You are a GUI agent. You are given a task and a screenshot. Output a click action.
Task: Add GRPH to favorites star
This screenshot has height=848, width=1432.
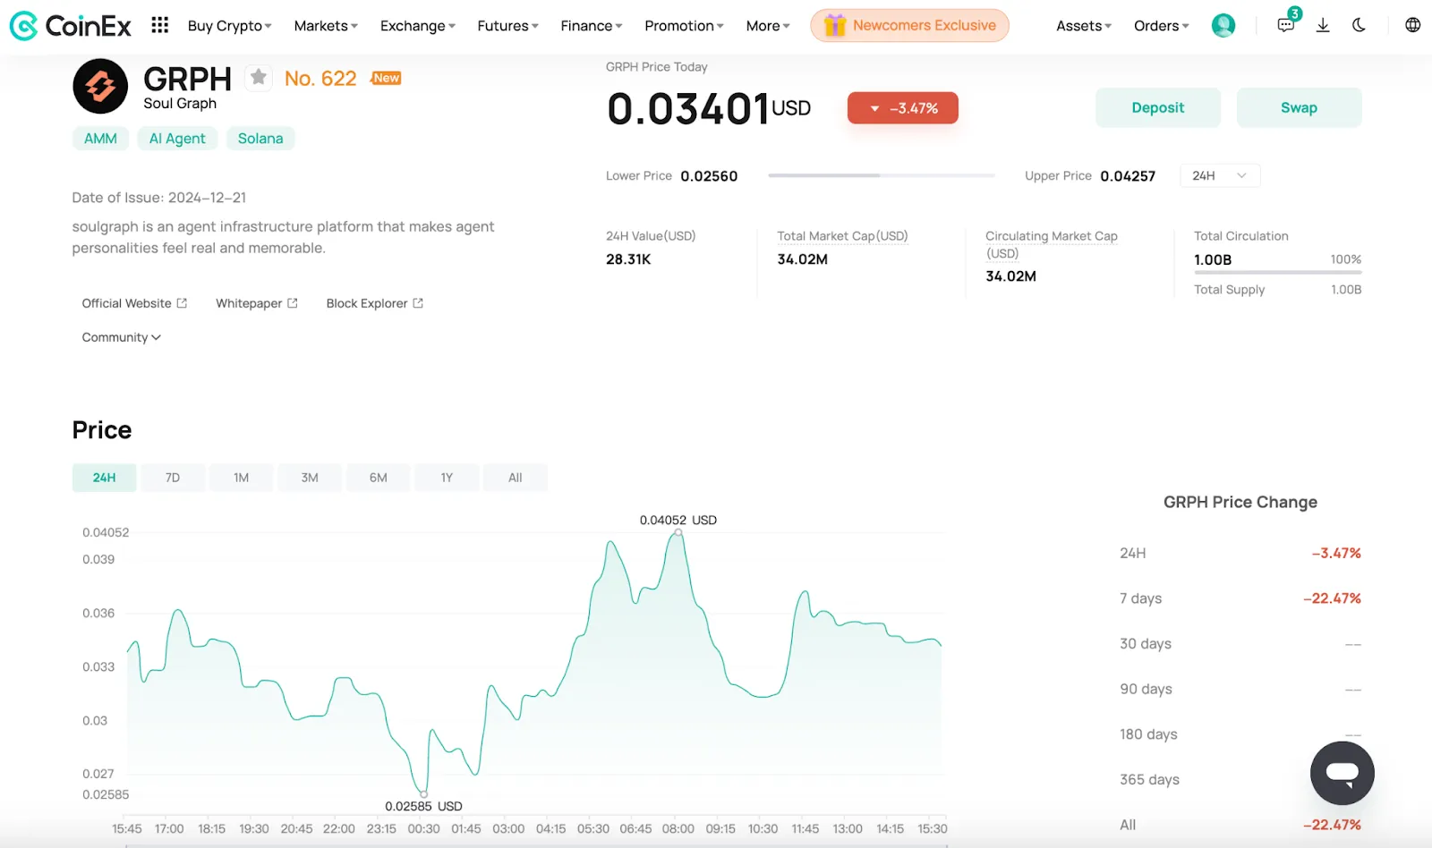[259, 78]
